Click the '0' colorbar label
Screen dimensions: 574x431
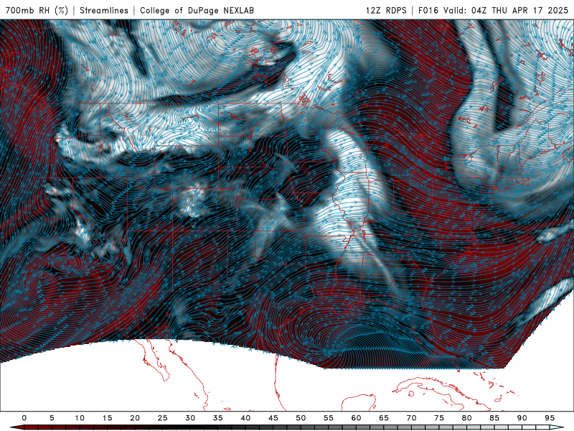click(x=24, y=418)
